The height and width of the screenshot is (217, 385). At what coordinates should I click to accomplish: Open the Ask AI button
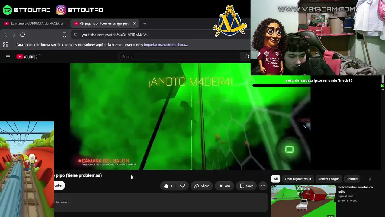224,186
